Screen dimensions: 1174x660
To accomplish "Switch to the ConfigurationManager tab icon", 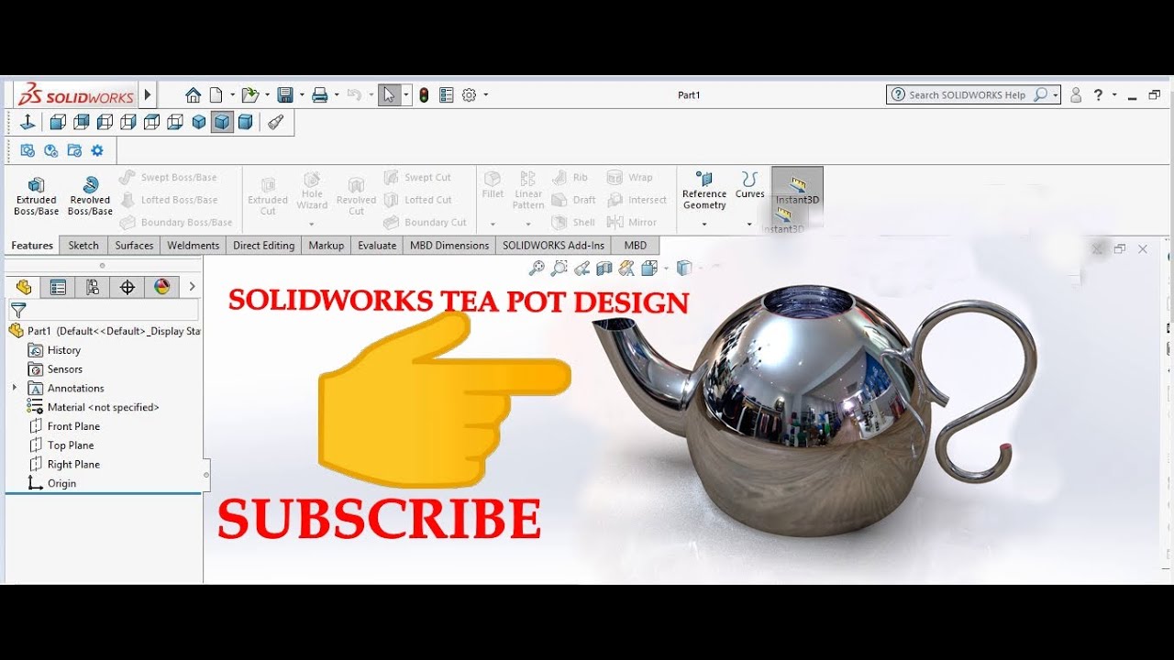I will pyautogui.click(x=93, y=287).
